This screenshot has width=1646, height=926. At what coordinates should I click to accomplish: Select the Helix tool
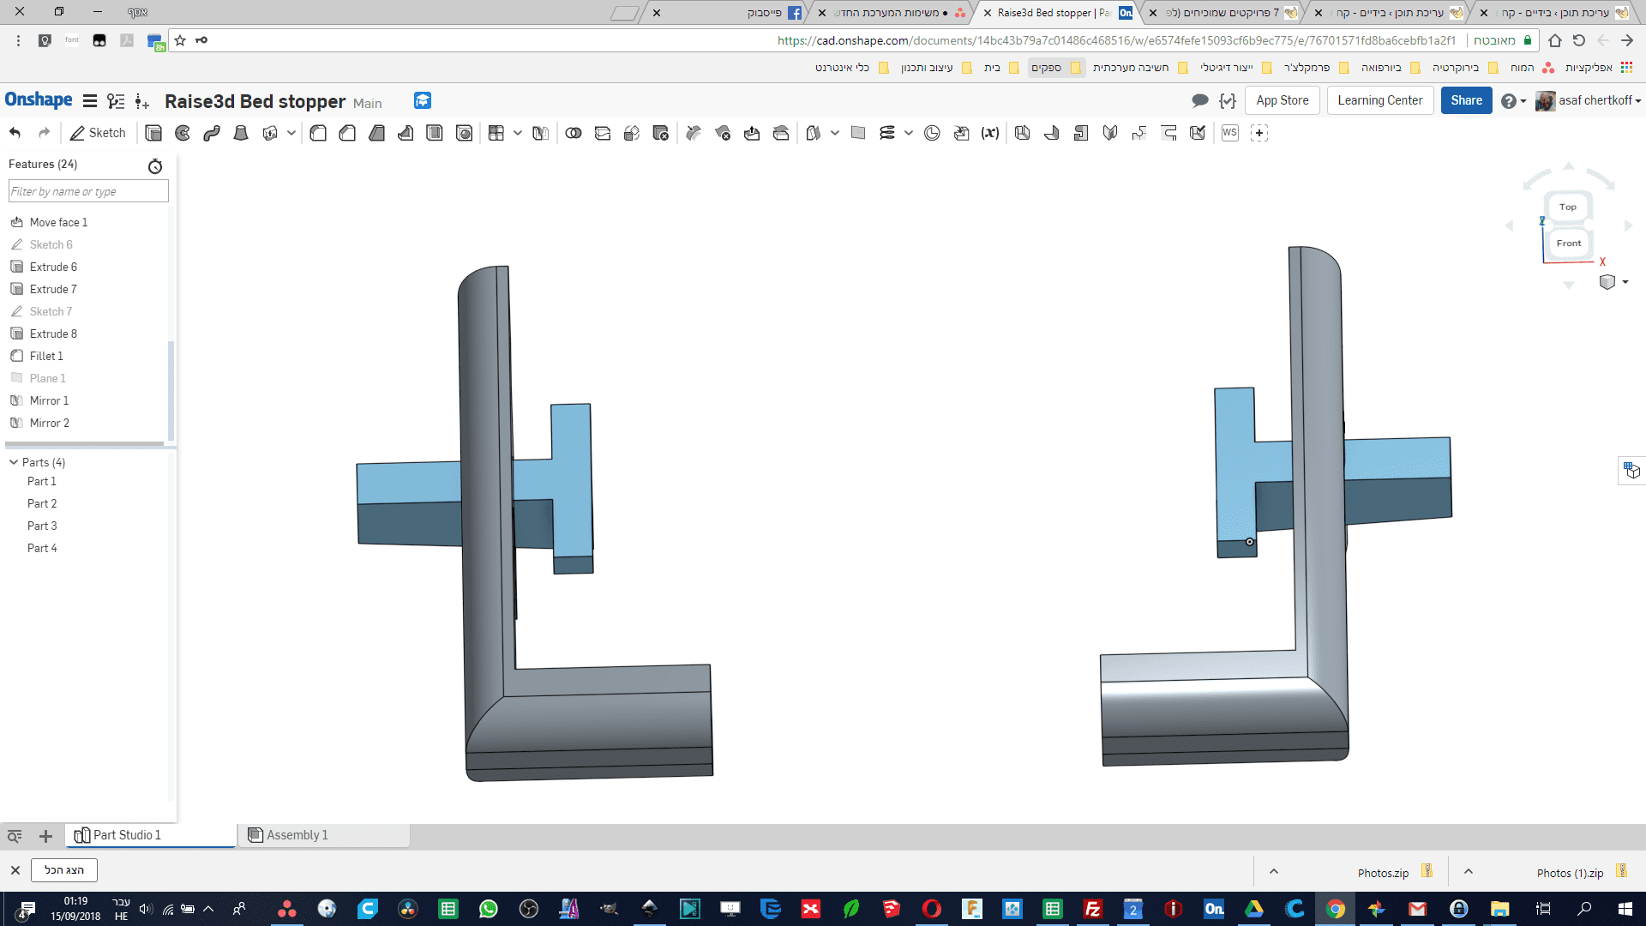887,133
